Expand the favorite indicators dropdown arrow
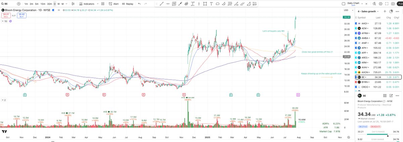The image size is (403, 142). [x=98, y=4]
